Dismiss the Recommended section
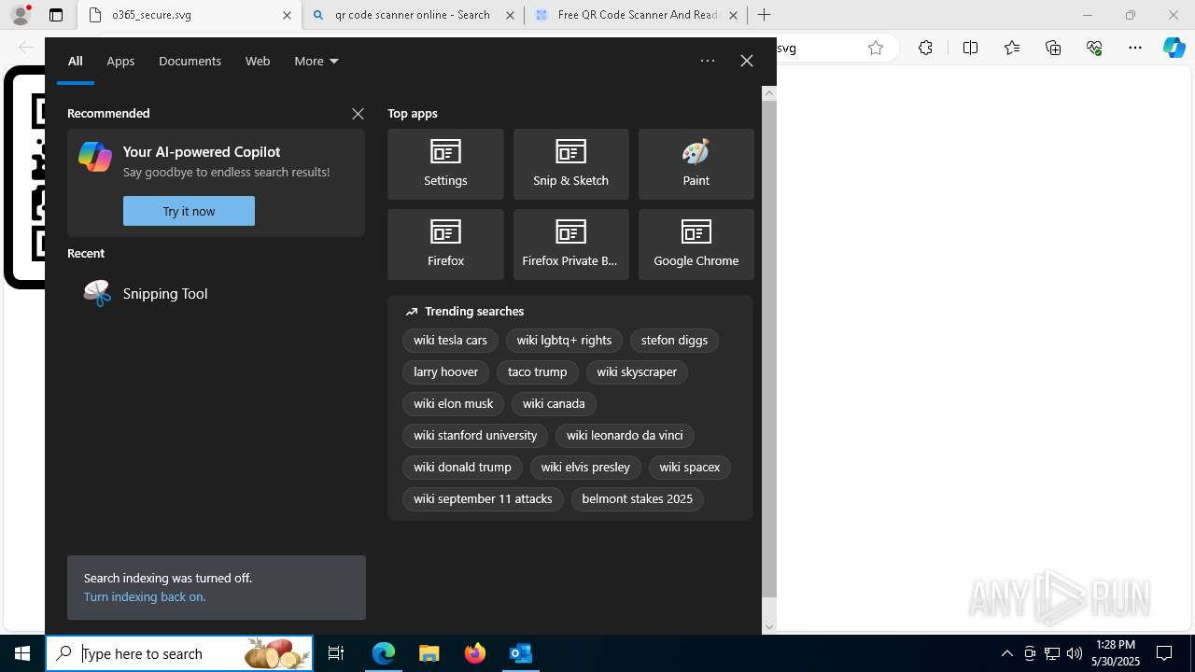The image size is (1195, 672). pos(358,114)
